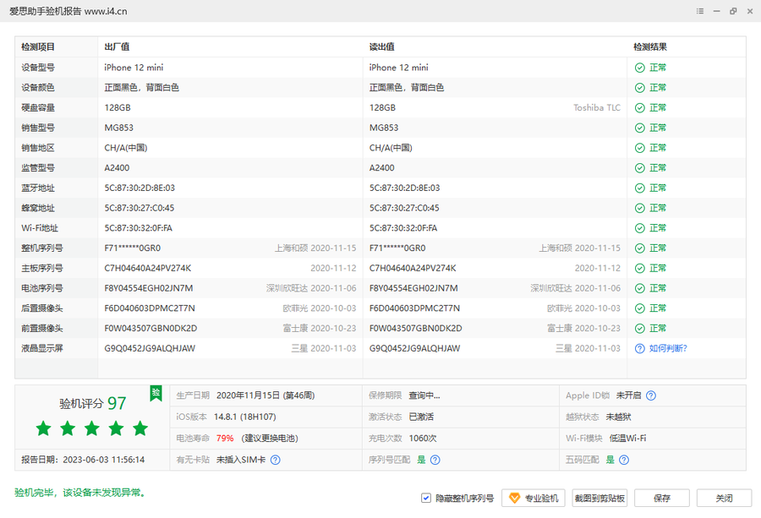The height and width of the screenshot is (518, 761).
Task: Click the first green rating star
Action: pos(44,428)
